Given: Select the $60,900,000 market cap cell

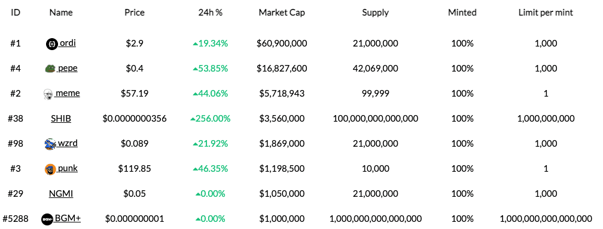Looking at the screenshot, I should [x=282, y=44].
